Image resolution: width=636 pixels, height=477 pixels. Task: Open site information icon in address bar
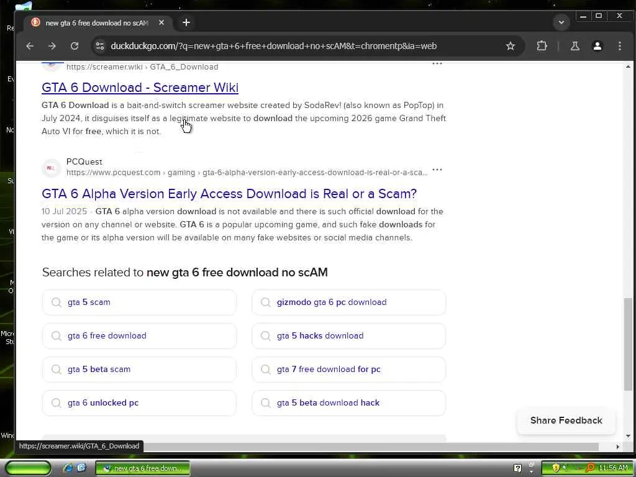click(x=100, y=46)
